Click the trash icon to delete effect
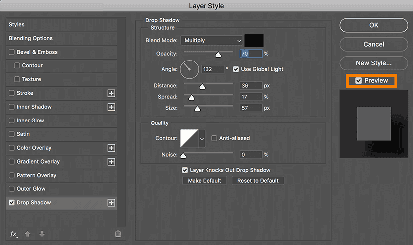 click(x=118, y=234)
